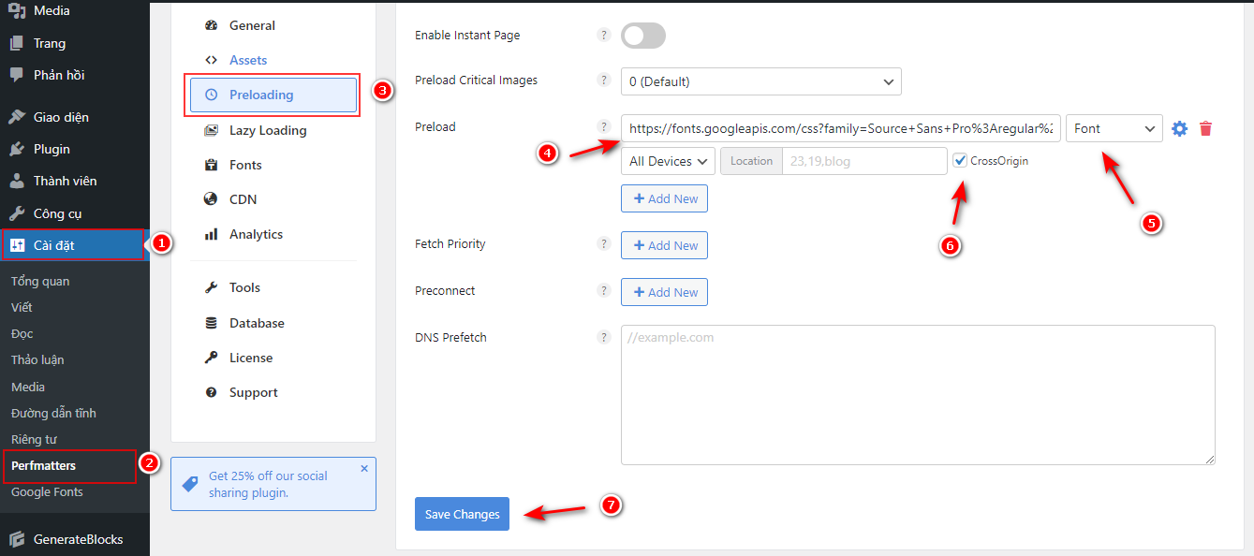Switch to the General tab

pos(248,25)
